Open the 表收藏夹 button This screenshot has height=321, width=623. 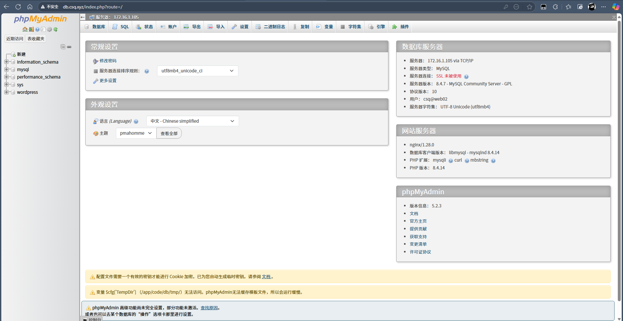(x=36, y=39)
